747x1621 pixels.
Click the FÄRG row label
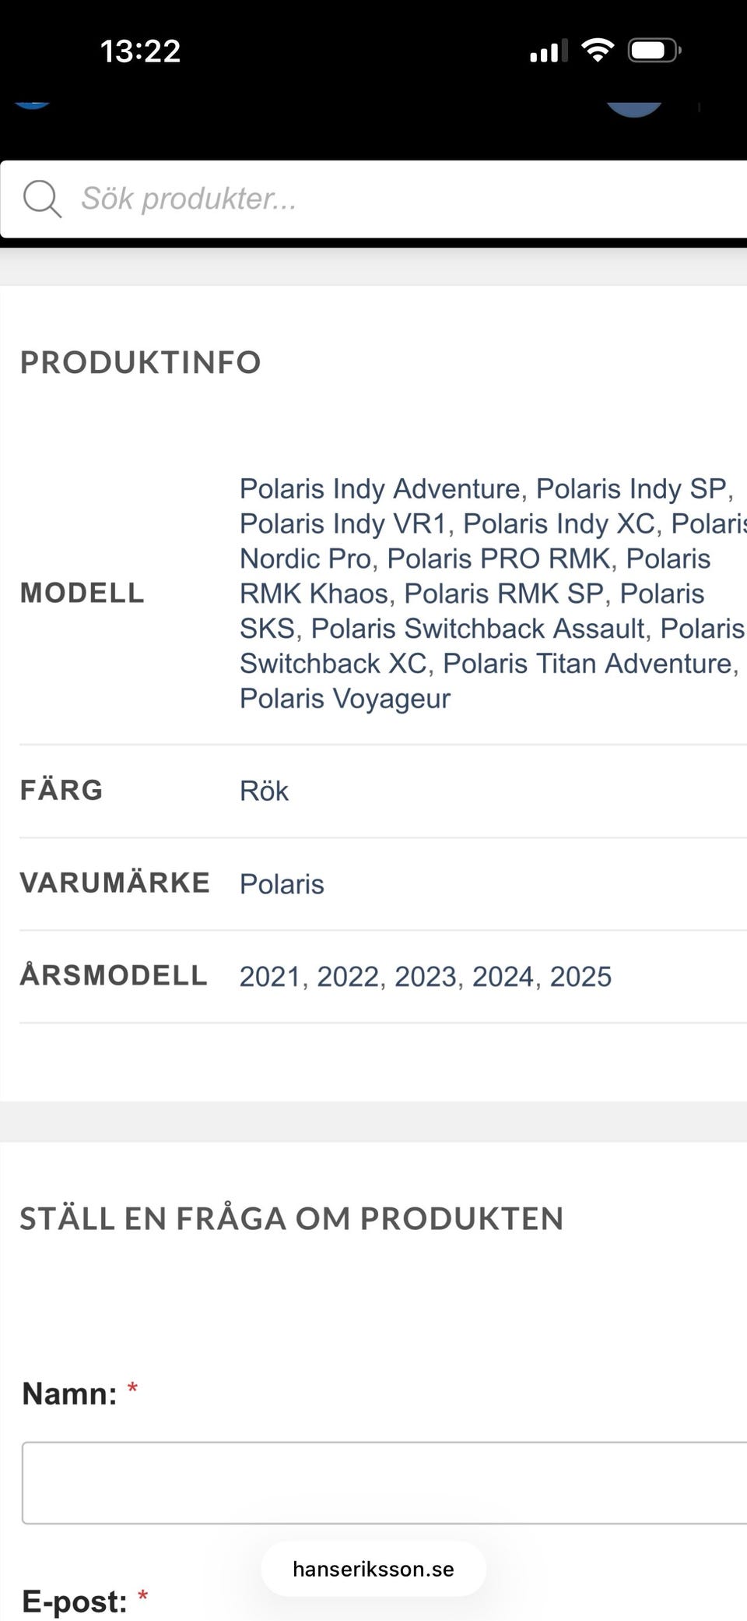pyautogui.click(x=61, y=790)
